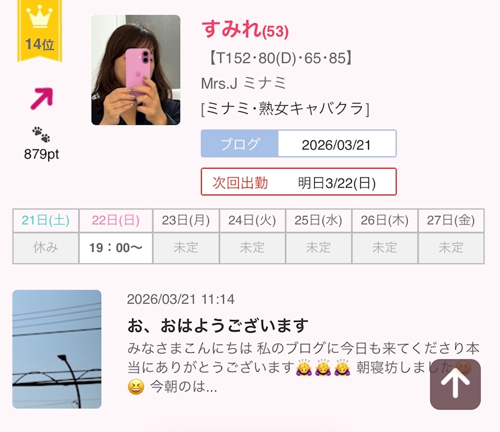Open the お、おはようございます blog title
Screen dimensions: 500x432
pyautogui.click(x=218, y=325)
